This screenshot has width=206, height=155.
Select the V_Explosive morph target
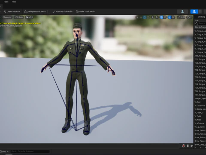(x=200, y=105)
